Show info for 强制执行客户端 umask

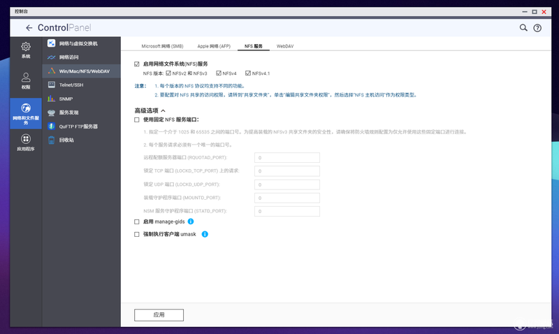(205, 234)
